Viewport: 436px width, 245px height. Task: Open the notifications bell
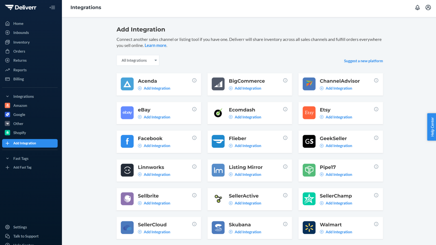(x=417, y=7)
